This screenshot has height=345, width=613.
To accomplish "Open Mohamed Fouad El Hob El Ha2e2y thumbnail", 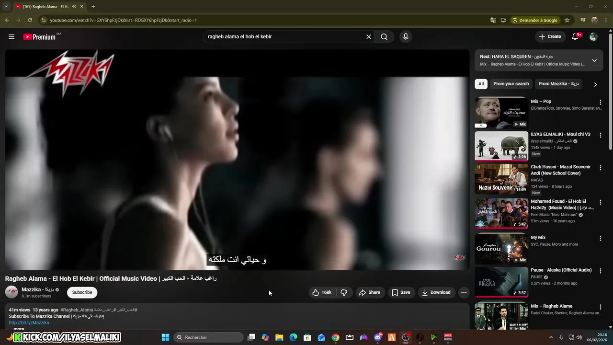I will tap(501, 213).
